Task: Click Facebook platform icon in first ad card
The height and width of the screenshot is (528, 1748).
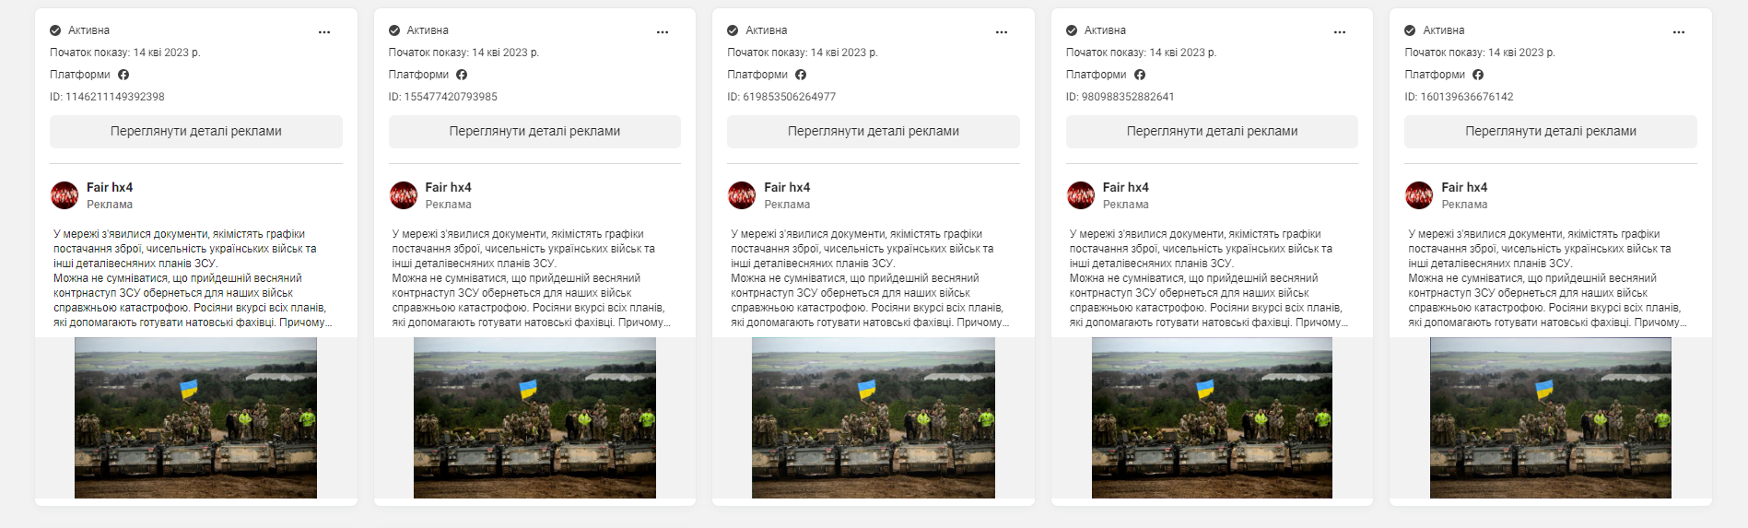Action: pyautogui.click(x=123, y=75)
